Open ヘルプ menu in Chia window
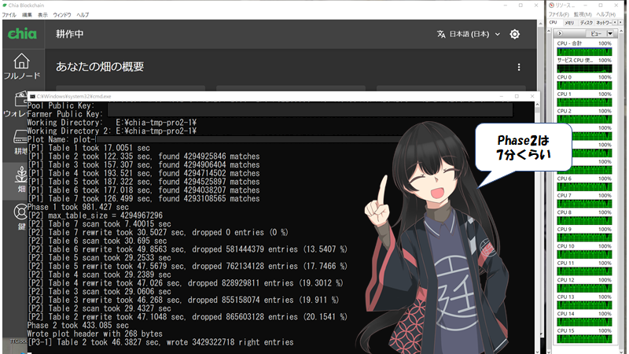 (83, 15)
